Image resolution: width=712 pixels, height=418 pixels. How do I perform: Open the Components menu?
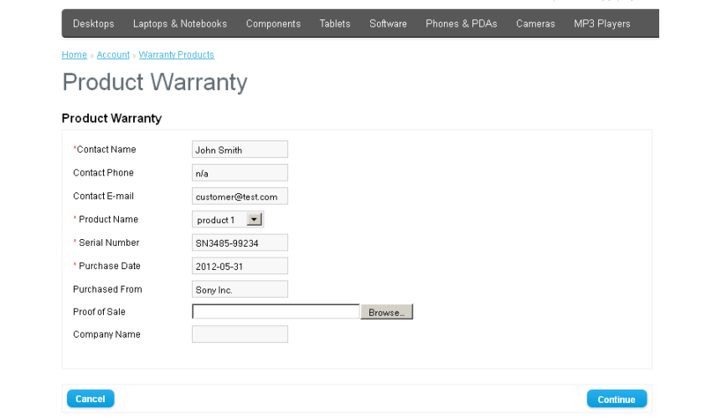pos(273,23)
